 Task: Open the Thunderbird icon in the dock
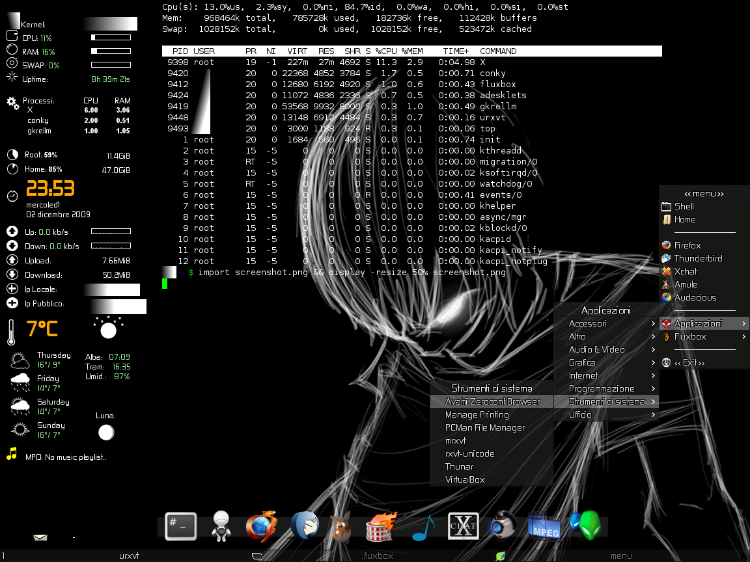pyautogui.click(x=305, y=525)
